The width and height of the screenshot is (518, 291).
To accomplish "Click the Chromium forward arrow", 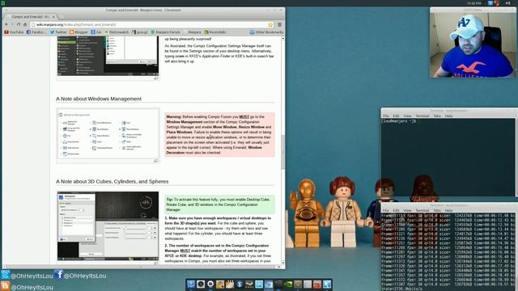I will coord(12,24).
